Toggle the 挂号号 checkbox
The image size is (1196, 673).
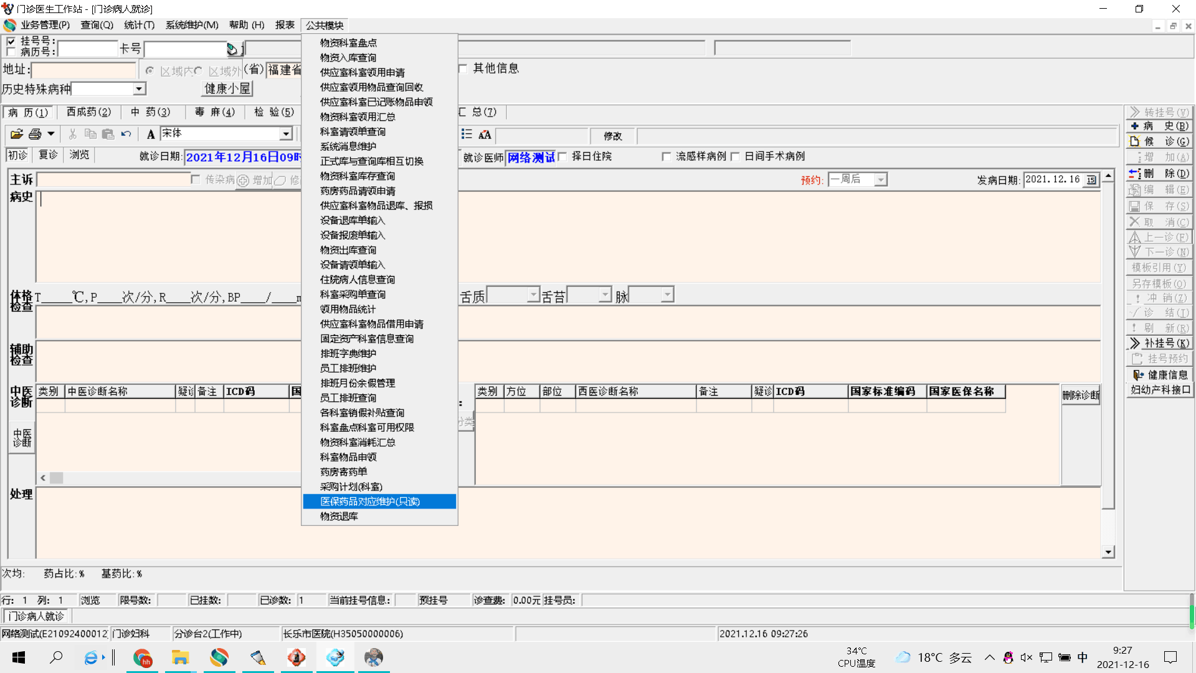tap(11, 41)
